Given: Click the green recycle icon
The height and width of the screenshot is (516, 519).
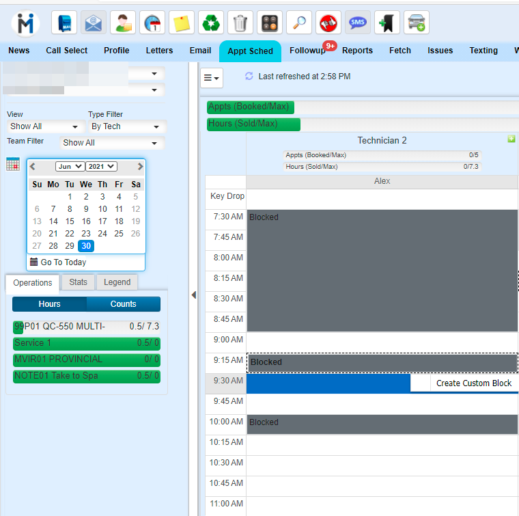Looking at the screenshot, I should coord(210,23).
